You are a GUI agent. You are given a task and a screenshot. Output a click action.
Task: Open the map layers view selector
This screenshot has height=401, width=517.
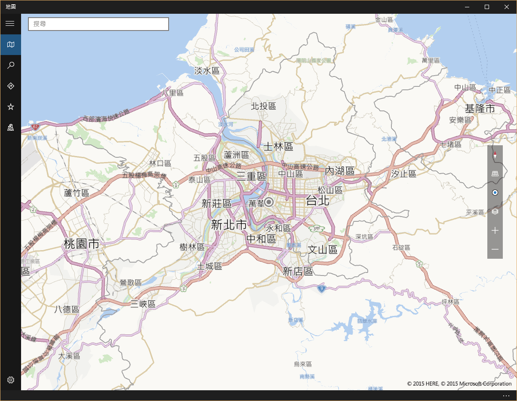point(495,211)
